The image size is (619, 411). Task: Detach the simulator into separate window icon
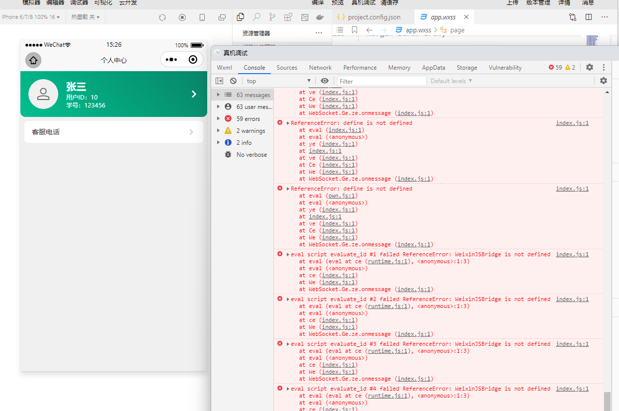(x=222, y=17)
